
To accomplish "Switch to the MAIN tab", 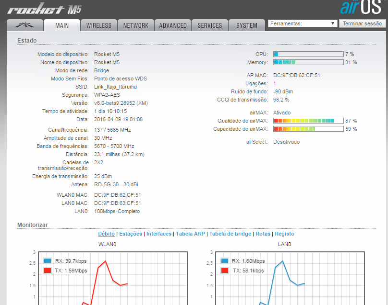I will click(x=62, y=25).
